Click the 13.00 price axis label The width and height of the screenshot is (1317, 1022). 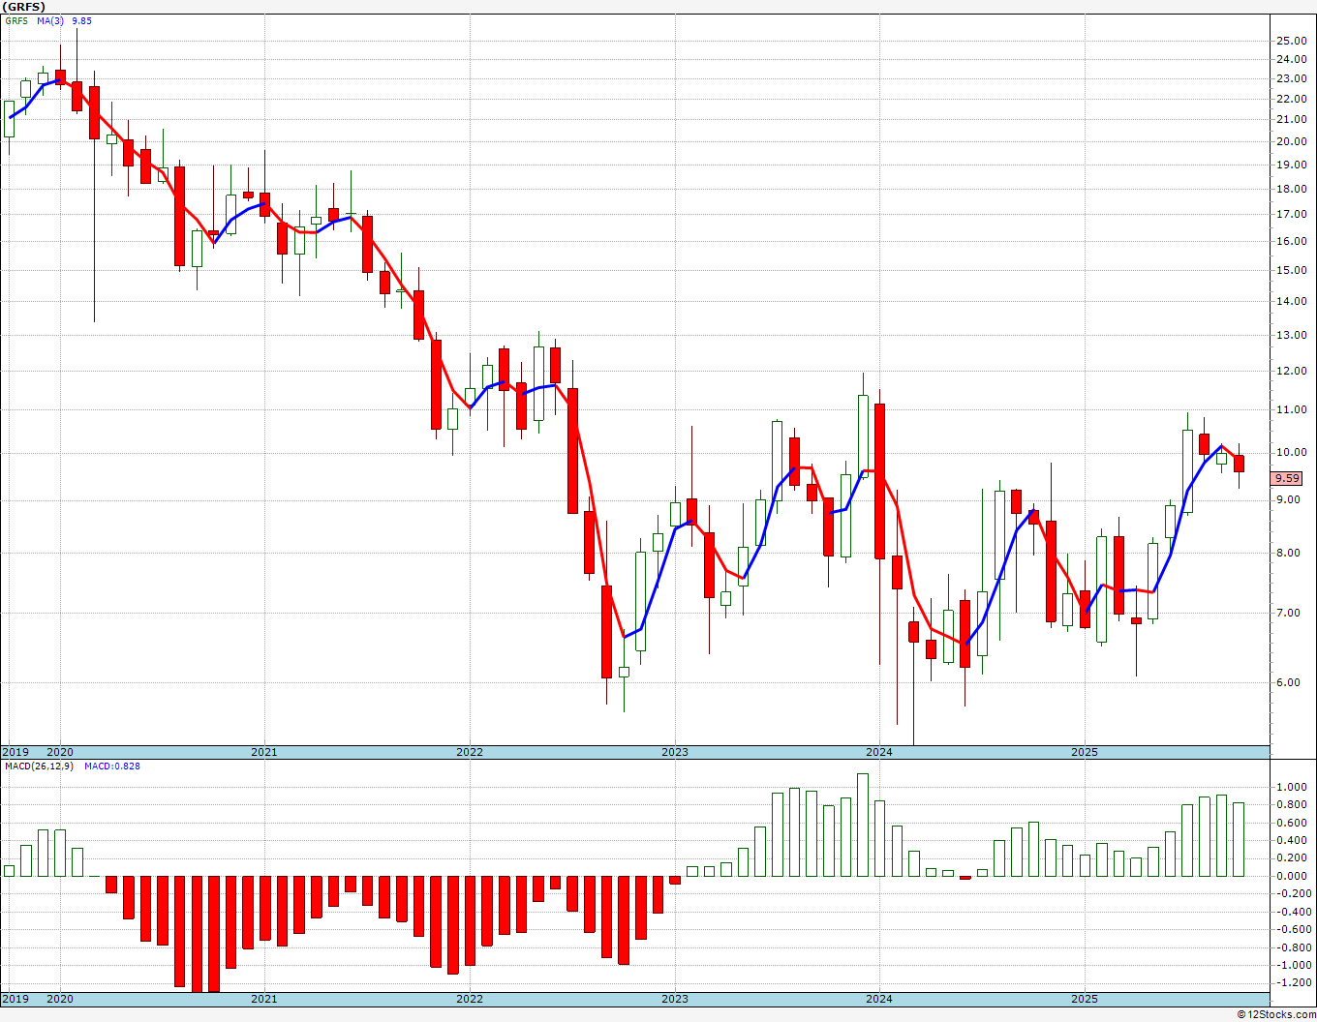[1291, 335]
